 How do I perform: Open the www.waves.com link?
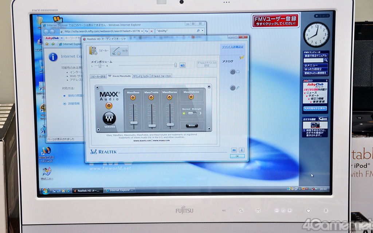(x=142, y=141)
